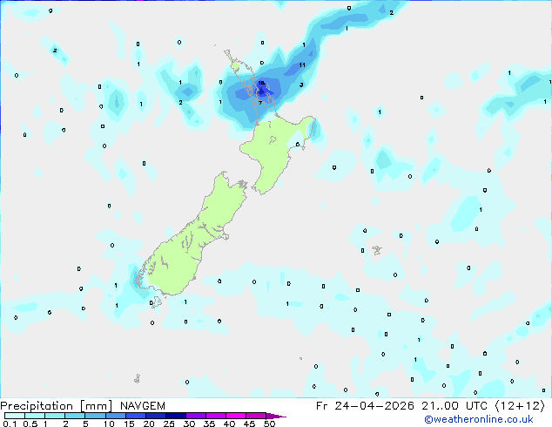The width and height of the screenshot is (552, 427).
Task: Click the Chatham Islands outline on the map
Action: click(x=377, y=250)
